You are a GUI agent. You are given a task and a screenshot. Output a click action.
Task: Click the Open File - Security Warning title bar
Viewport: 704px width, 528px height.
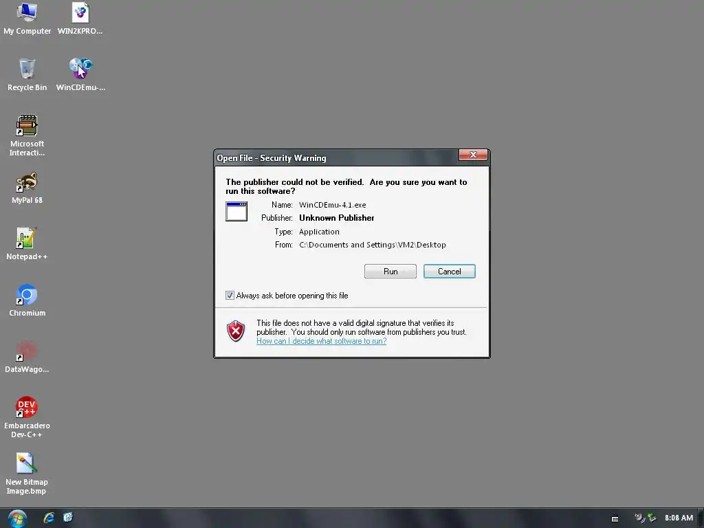[337, 158]
